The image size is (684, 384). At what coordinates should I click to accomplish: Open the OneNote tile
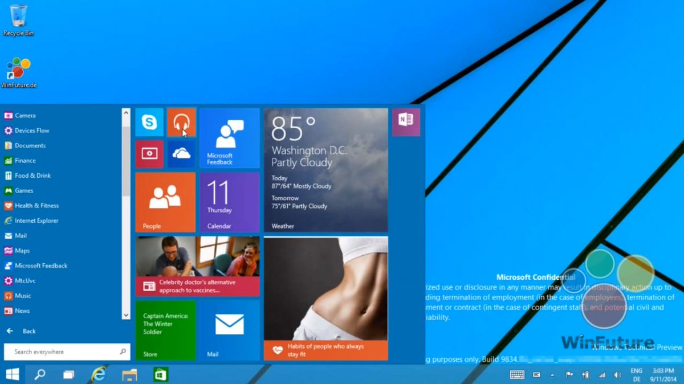406,122
